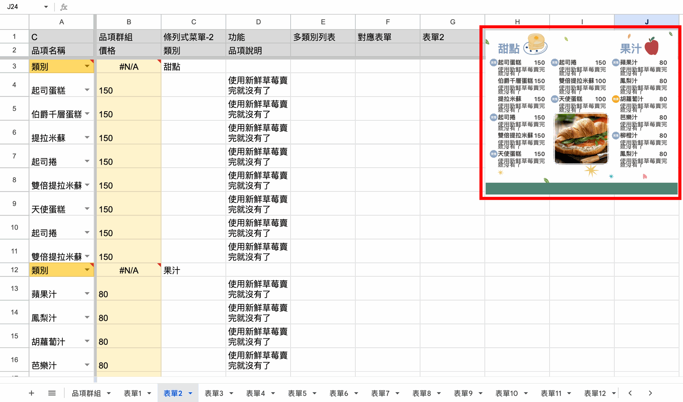Click the #N/A cell in row 3

[129, 66]
